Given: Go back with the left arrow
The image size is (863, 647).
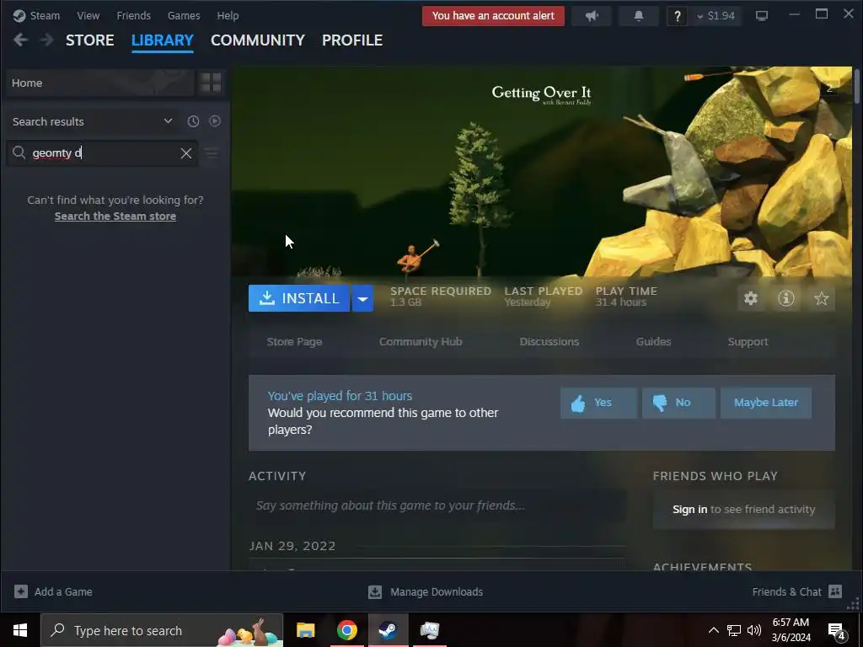Looking at the screenshot, I should pyautogui.click(x=20, y=40).
